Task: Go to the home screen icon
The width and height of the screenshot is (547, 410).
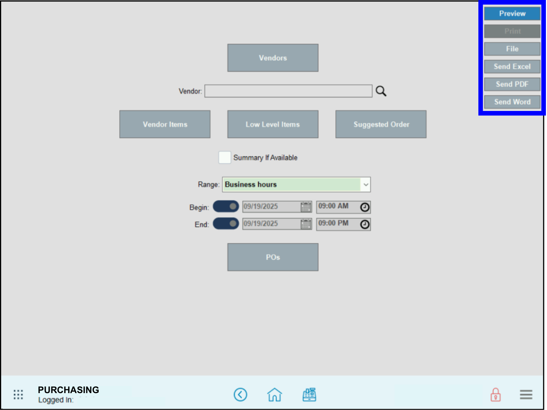Action: pyautogui.click(x=274, y=395)
